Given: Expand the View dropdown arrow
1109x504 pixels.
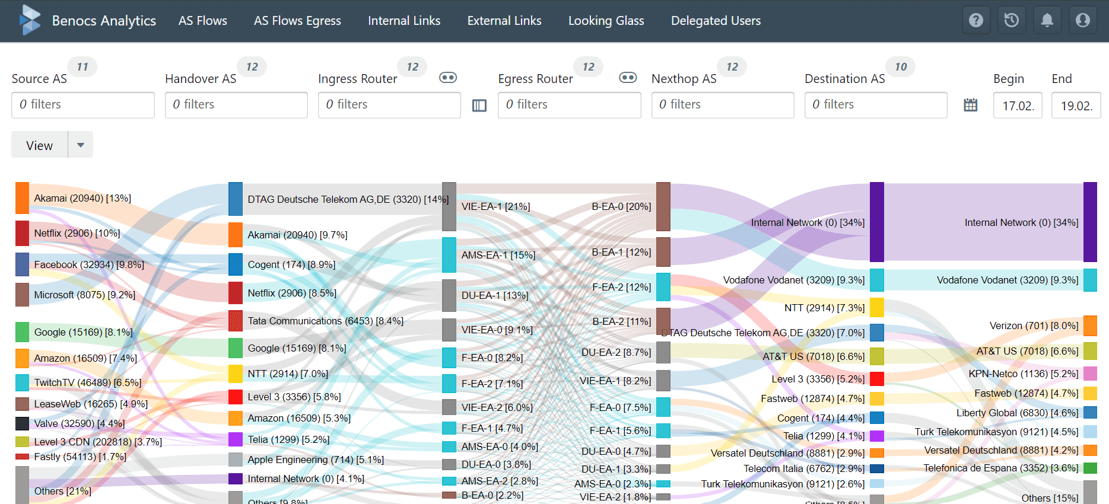Looking at the screenshot, I should [81, 145].
